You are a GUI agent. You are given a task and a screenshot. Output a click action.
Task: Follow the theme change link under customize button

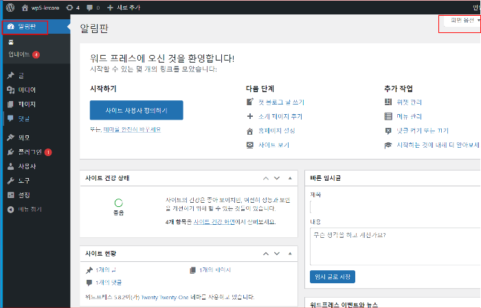pyautogui.click(x=132, y=129)
